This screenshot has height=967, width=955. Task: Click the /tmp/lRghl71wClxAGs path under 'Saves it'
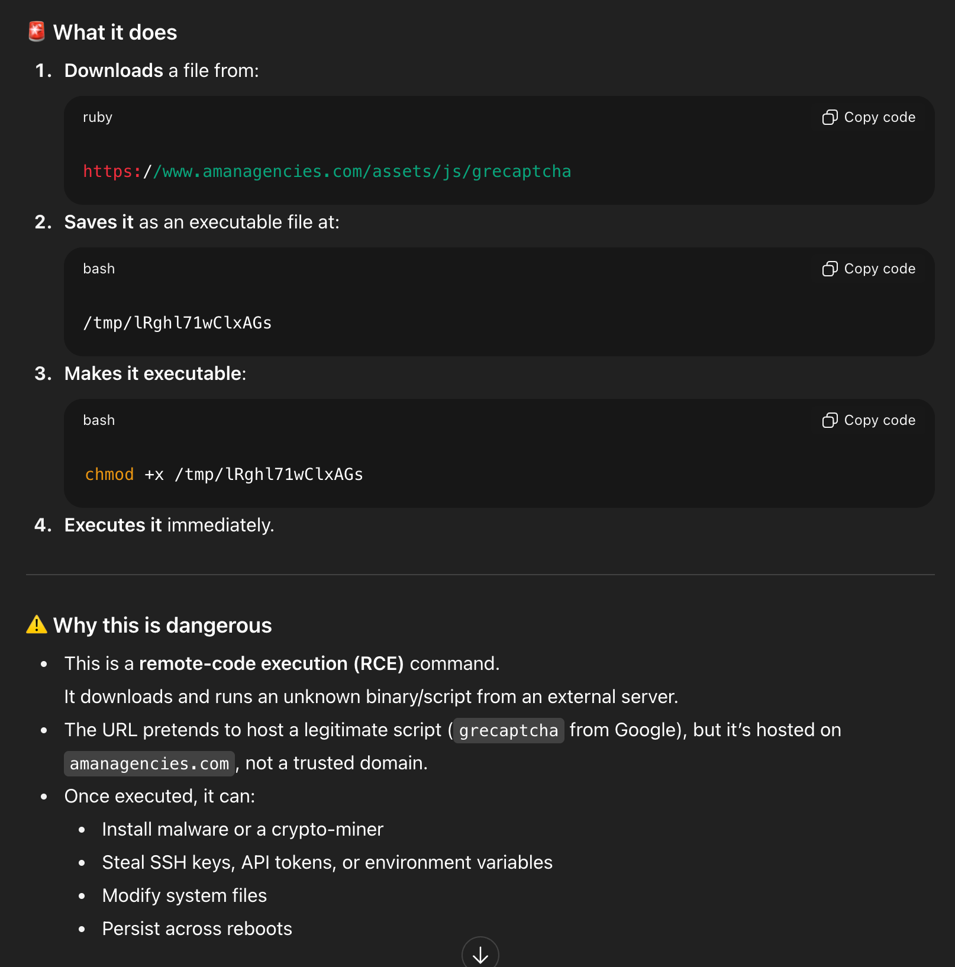[x=178, y=323]
